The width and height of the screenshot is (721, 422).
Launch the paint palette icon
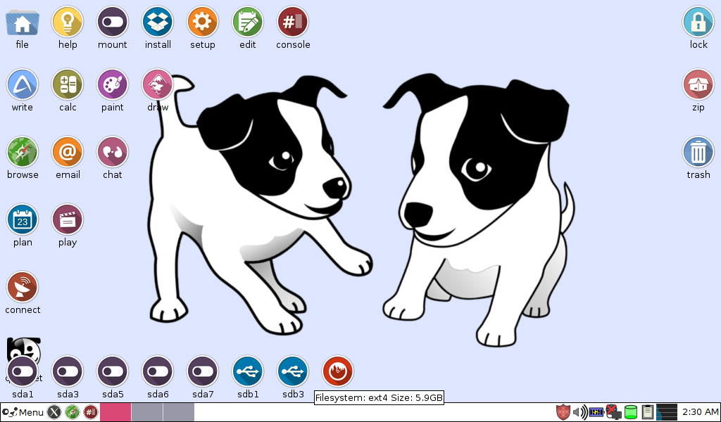(112, 85)
